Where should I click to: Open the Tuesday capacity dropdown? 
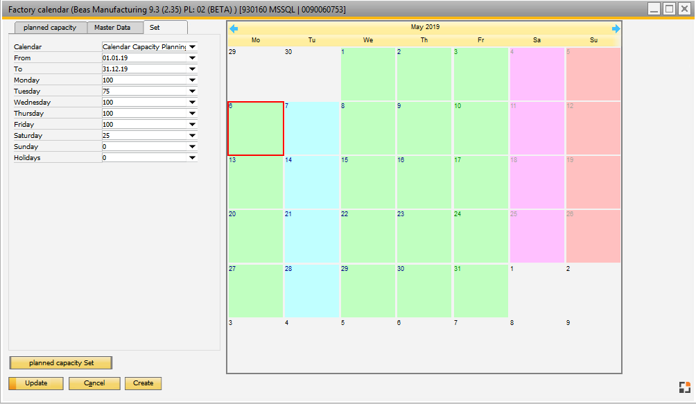pos(193,91)
